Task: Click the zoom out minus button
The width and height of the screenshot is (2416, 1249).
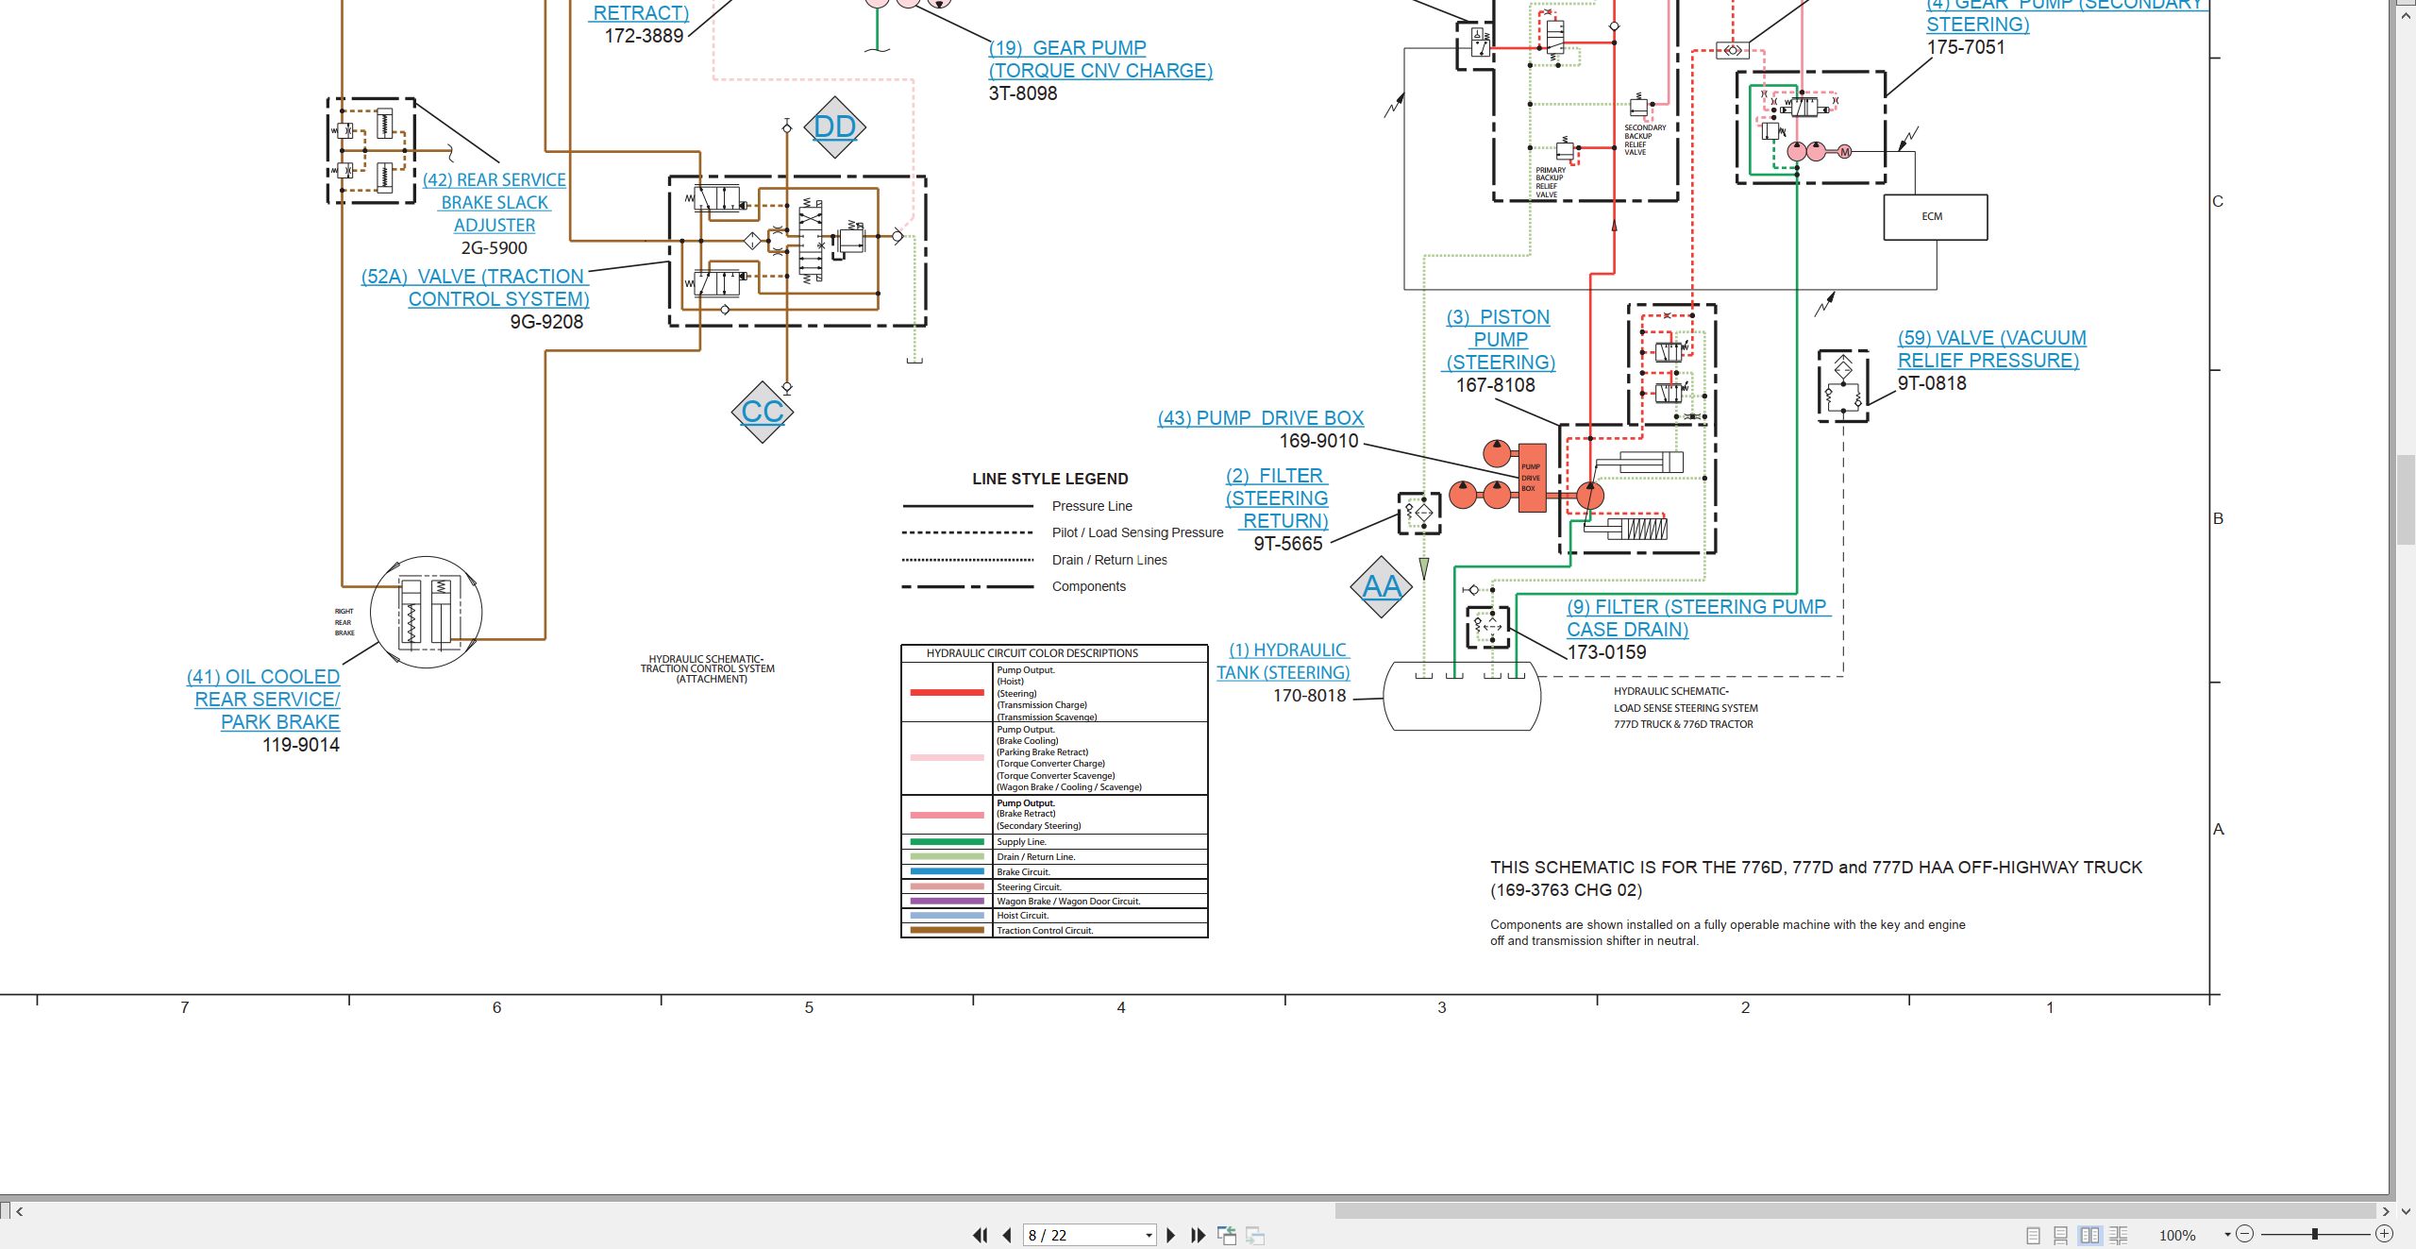Action: pos(2245,1234)
